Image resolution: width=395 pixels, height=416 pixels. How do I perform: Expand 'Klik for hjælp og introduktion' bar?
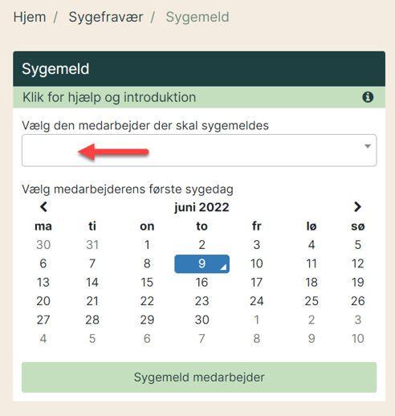coord(199,97)
